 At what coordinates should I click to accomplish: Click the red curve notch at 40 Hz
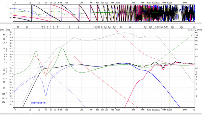(x=46, y=75)
